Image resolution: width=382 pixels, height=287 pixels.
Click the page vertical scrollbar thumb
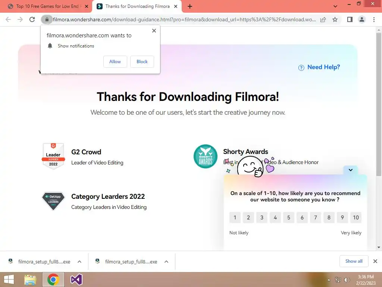coord(379,104)
